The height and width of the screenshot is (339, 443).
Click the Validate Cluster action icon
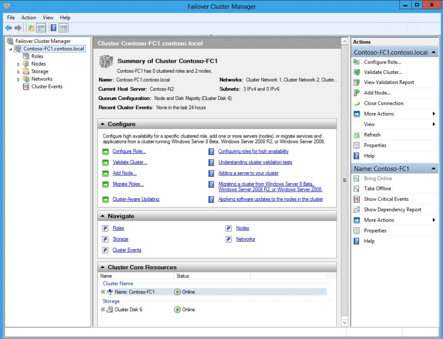pos(356,72)
